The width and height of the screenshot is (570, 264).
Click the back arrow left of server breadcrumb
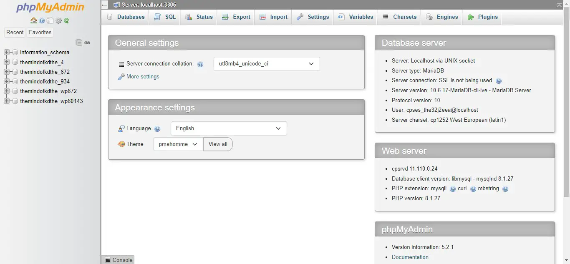pyautogui.click(x=105, y=5)
